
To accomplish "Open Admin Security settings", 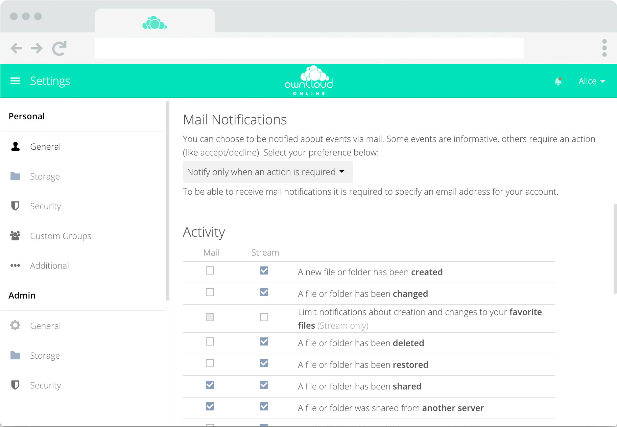I will point(45,385).
